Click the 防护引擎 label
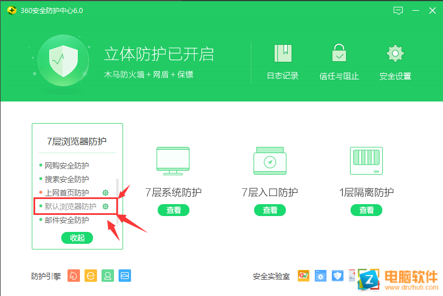443x296 pixels. click(46, 276)
